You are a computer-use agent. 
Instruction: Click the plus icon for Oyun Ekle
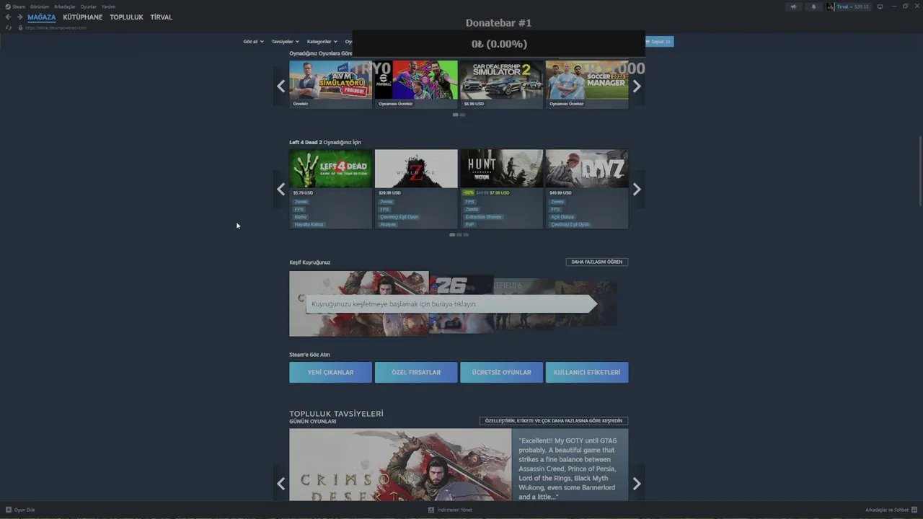tap(9, 510)
